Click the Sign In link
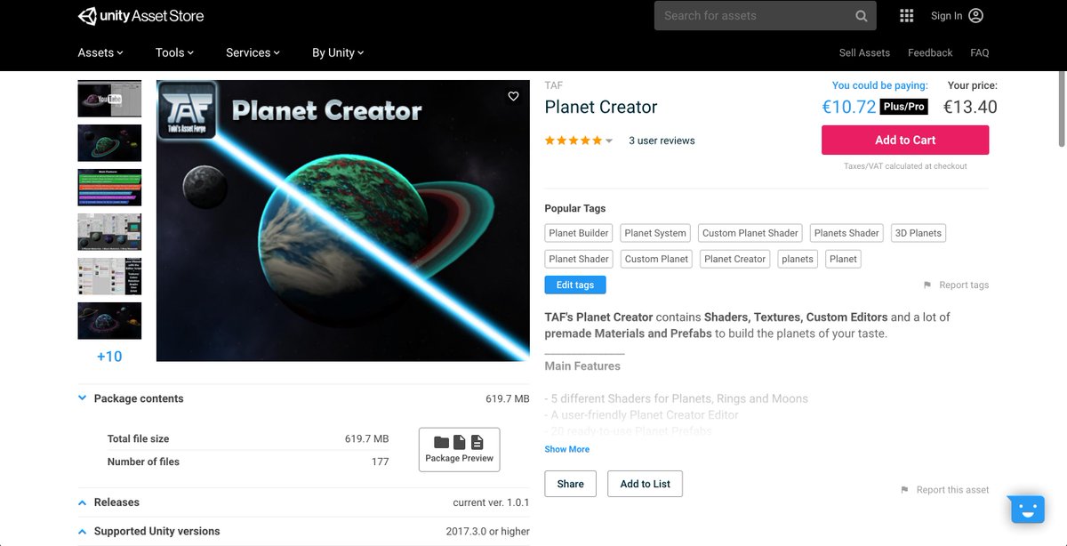Image resolution: width=1067 pixels, height=546 pixels. (946, 16)
